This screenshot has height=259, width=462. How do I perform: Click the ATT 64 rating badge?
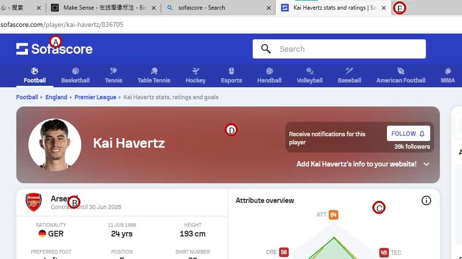333,215
